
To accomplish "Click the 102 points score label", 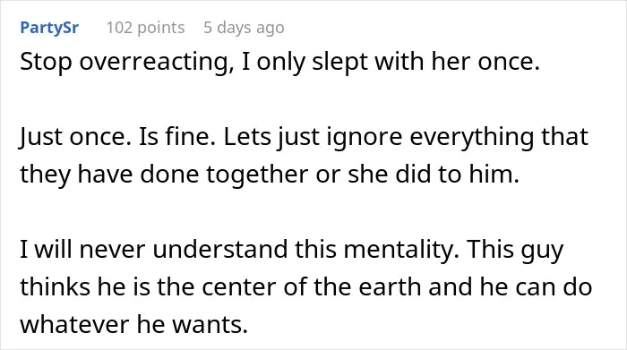I will point(145,28).
